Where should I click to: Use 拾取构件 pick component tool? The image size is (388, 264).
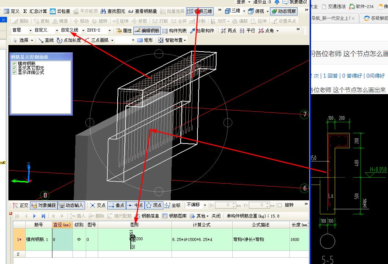[x=202, y=31]
